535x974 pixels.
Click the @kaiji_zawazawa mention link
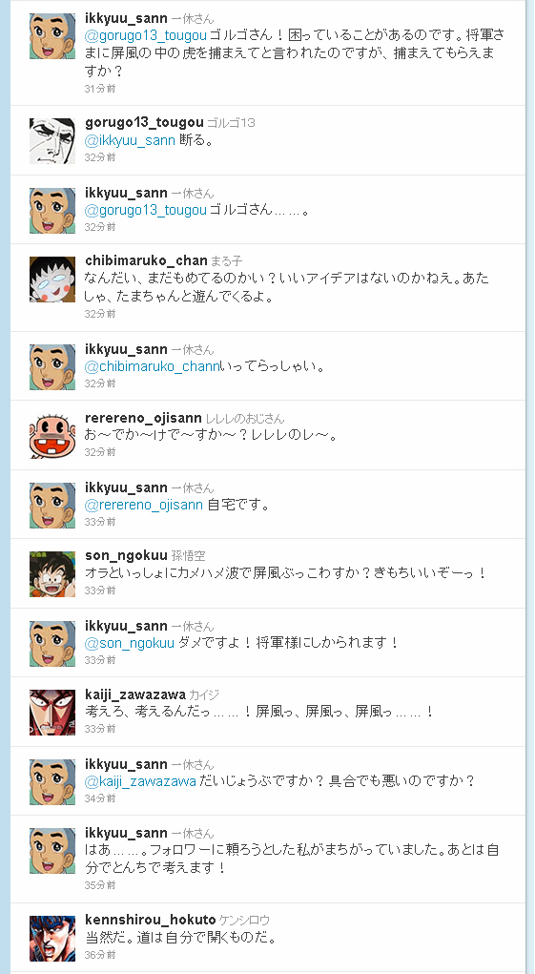coord(140,780)
